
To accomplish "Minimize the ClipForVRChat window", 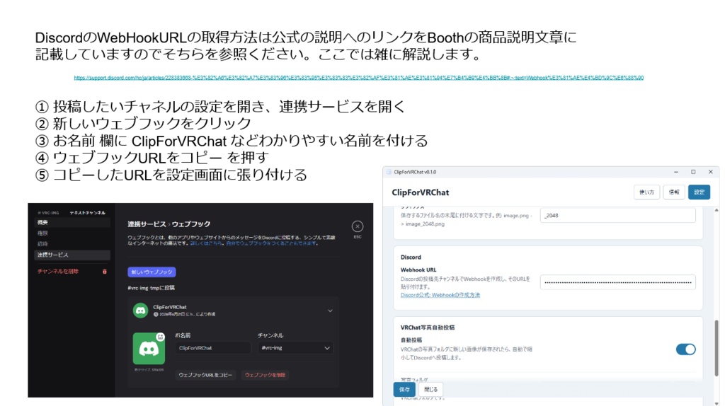I will tap(676, 172).
